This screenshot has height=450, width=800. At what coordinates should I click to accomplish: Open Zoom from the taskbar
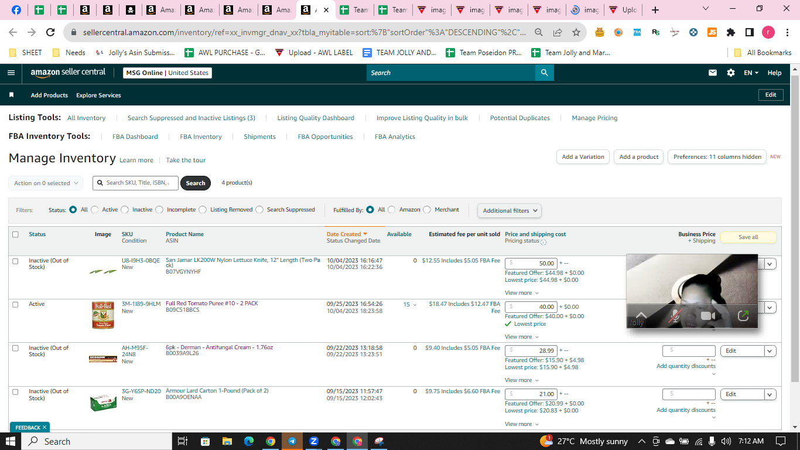pos(313,441)
